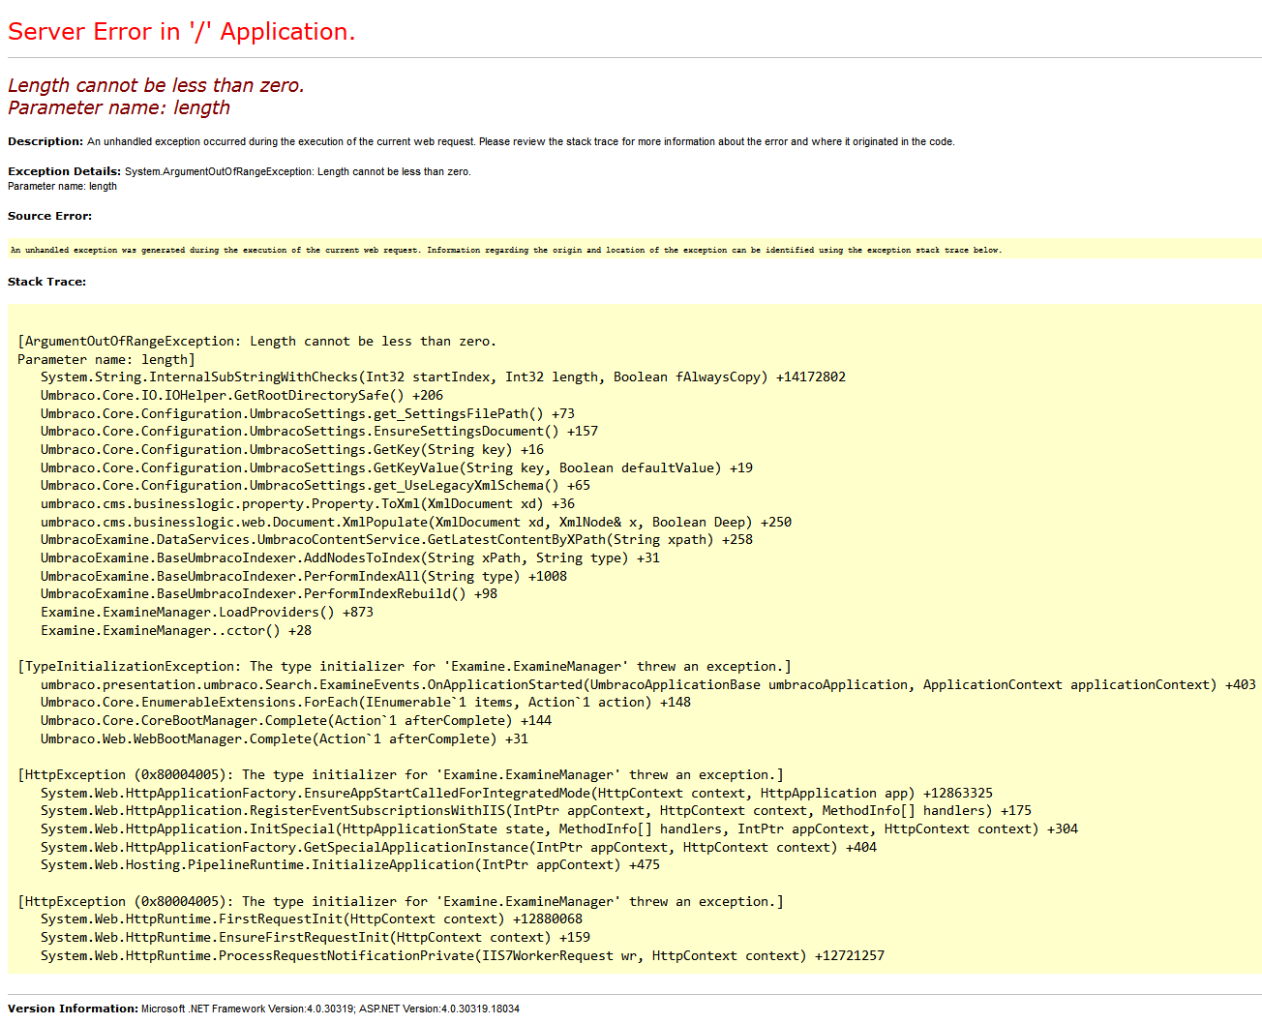
Task: Click the 'GetKey(String key) +16' stack line
Action: (x=292, y=449)
